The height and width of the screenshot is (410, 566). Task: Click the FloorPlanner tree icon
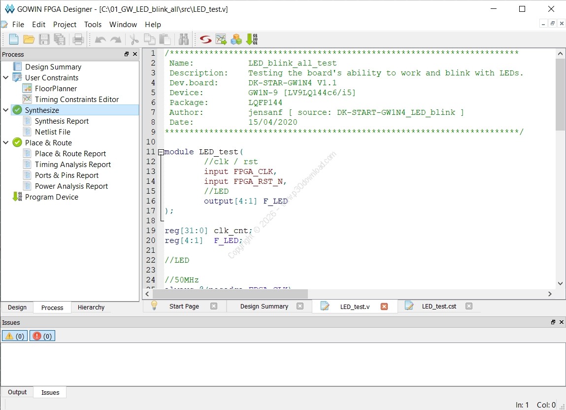coord(27,88)
